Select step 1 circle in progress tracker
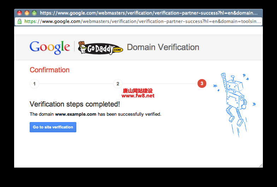This screenshot has height=187, width=277. tap(34, 84)
